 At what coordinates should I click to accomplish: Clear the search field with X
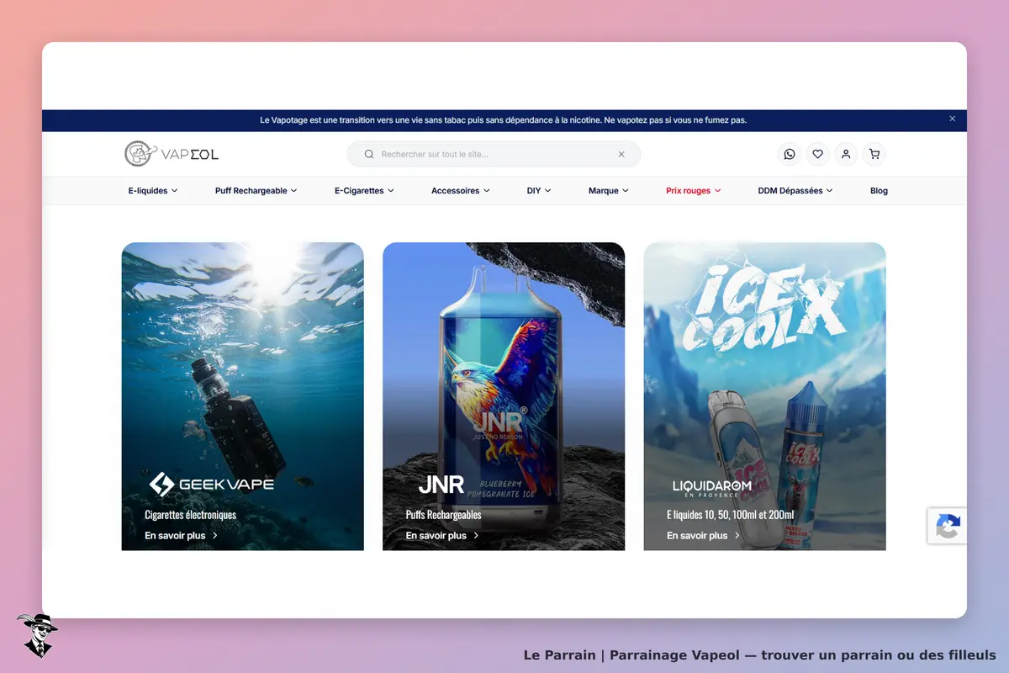click(x=621, y=154)
